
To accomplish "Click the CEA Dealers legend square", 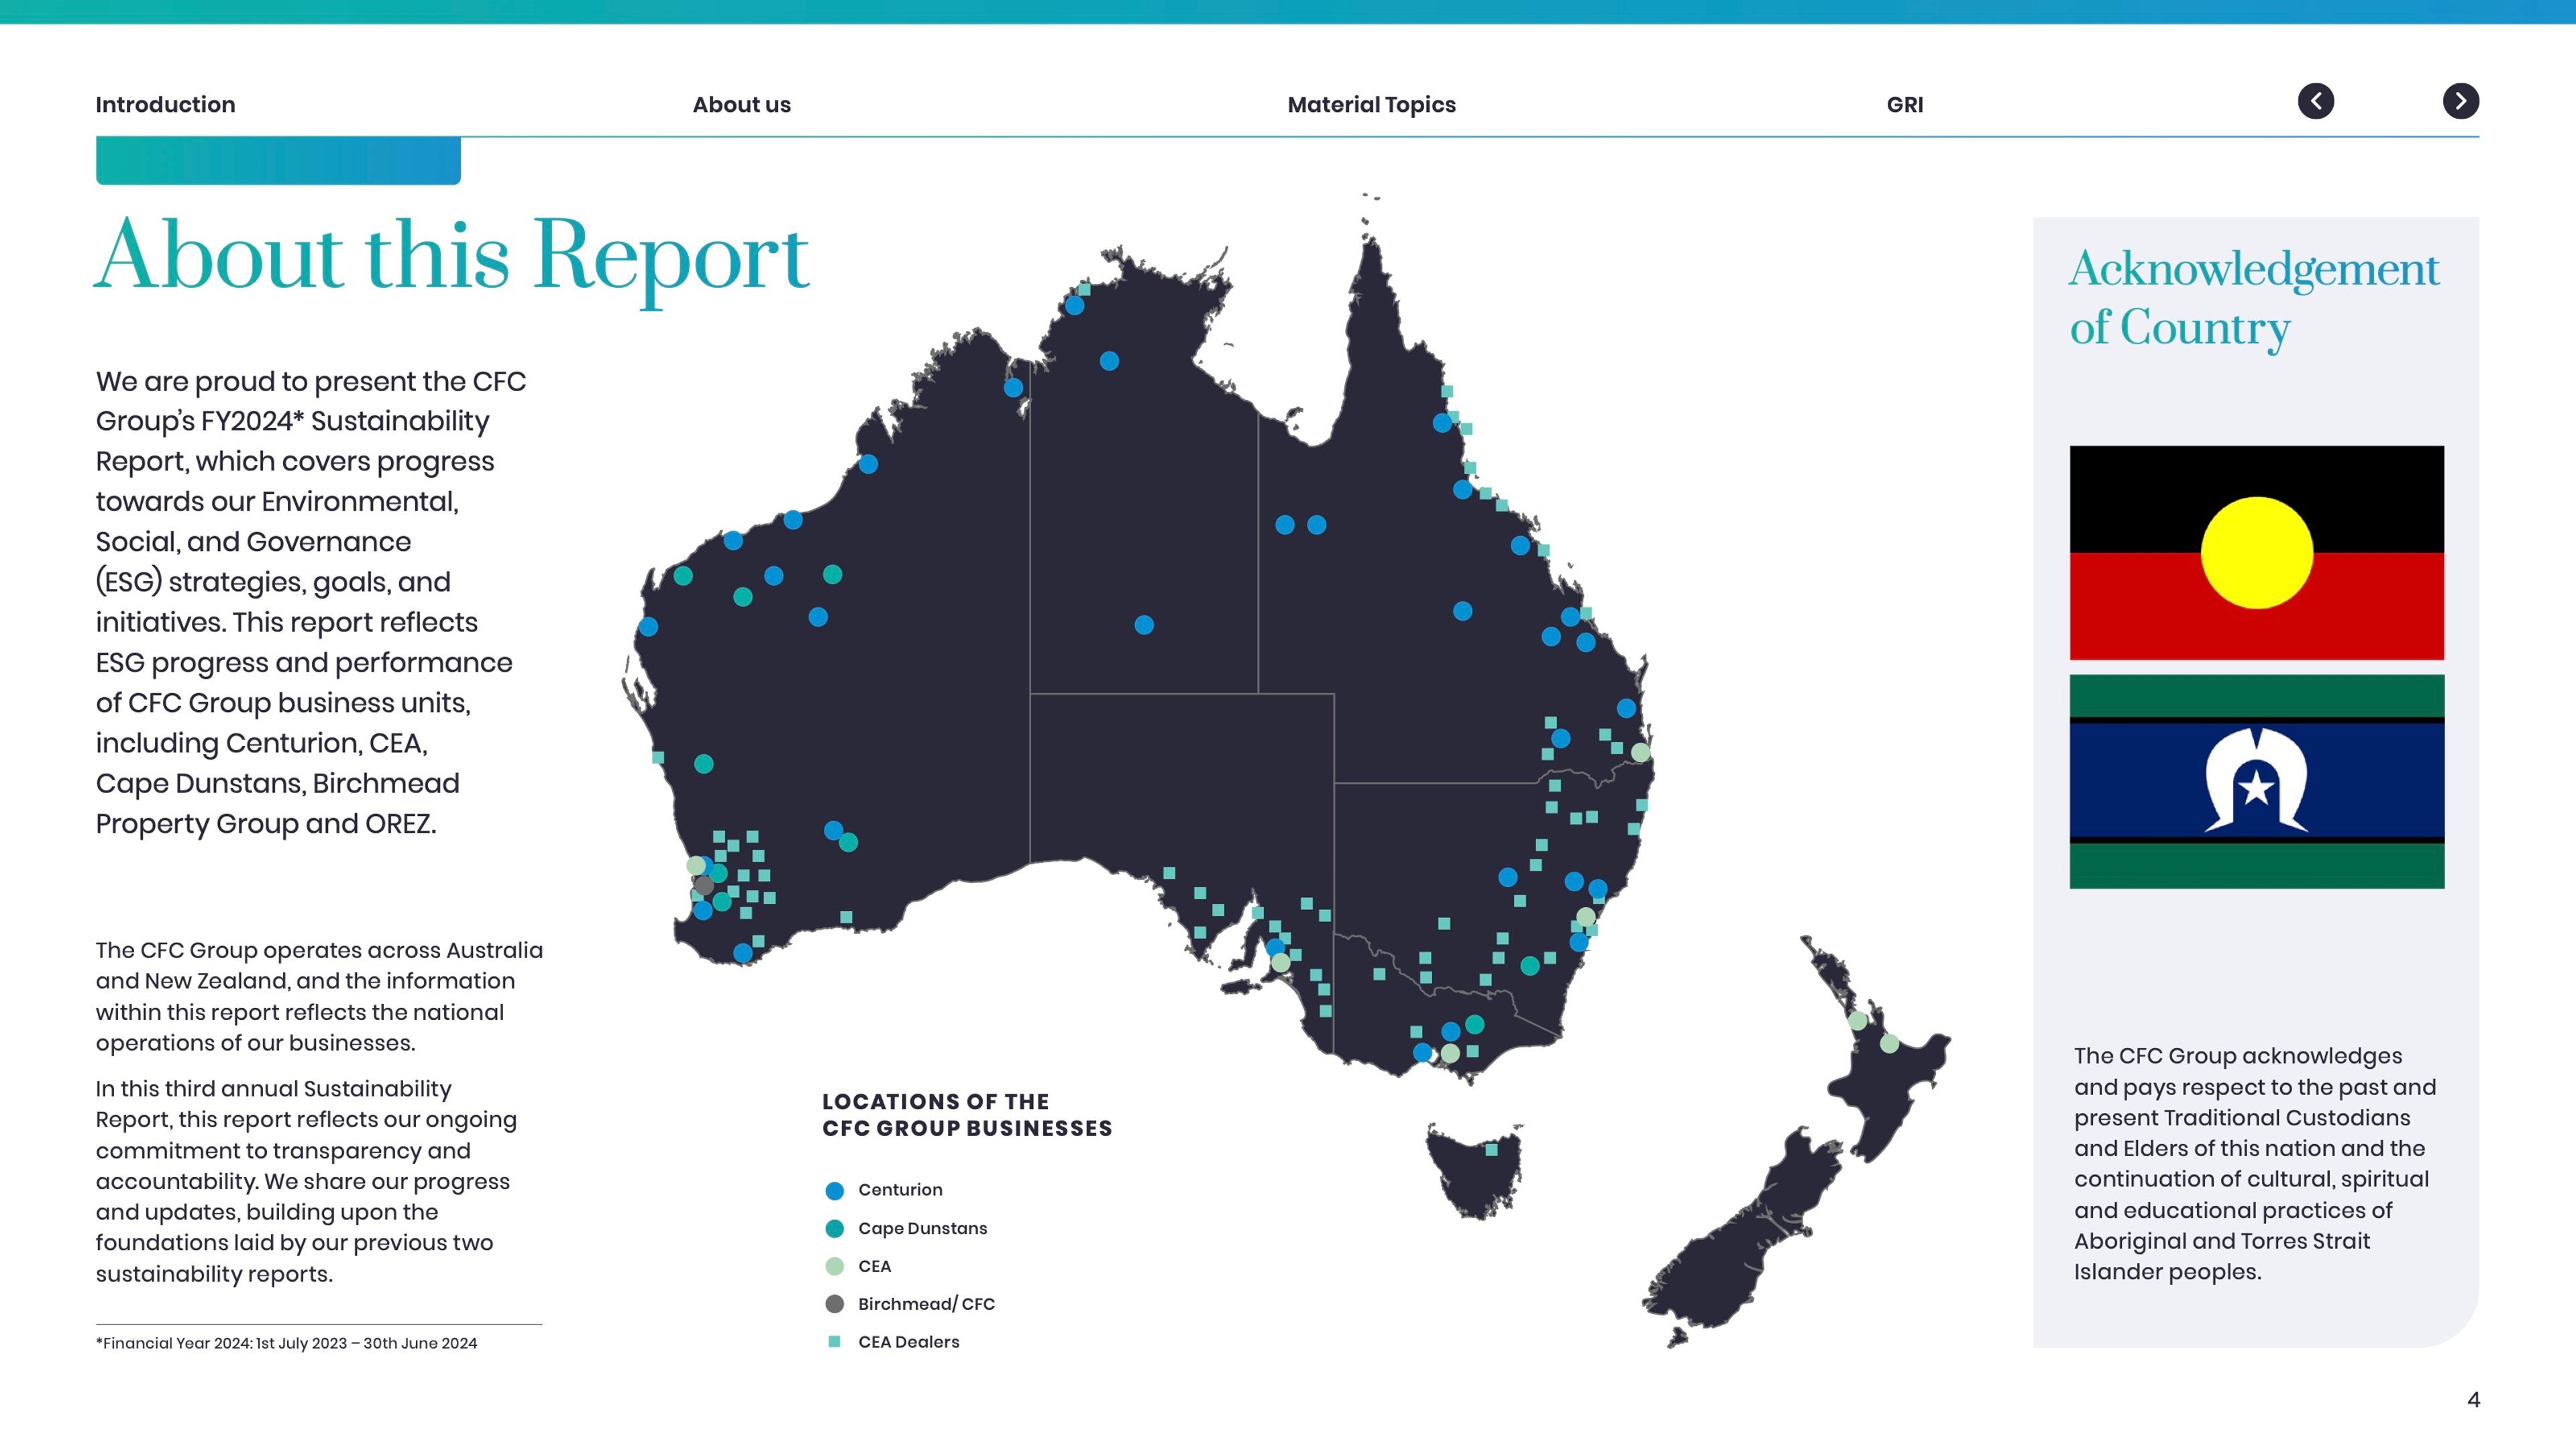I will click(x=834, y=1342).
